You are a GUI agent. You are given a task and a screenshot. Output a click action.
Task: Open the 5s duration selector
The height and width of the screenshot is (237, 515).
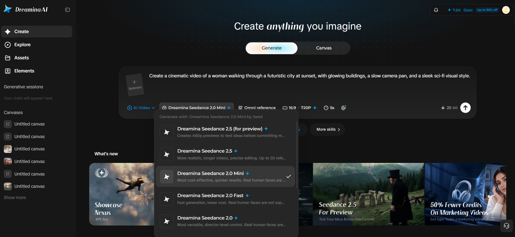[329, 108]
